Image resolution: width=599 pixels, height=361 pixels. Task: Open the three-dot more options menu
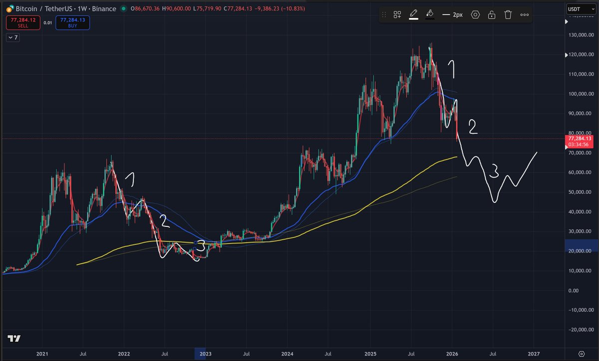click(x=525, y=15)
